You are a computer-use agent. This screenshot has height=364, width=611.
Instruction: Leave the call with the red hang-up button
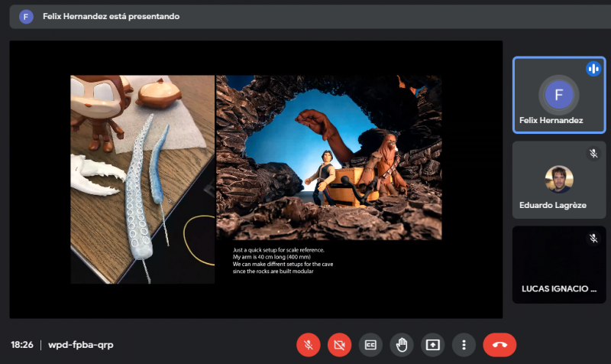coord(499,344)
